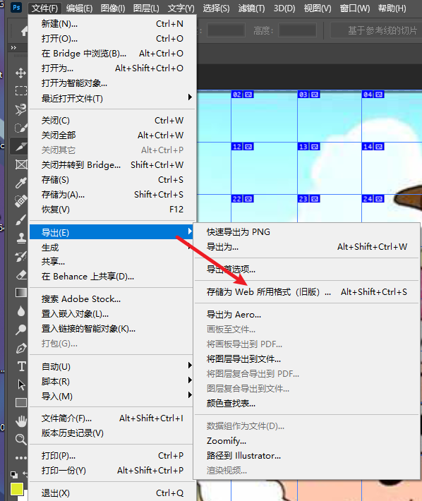Open the 视图(V) menu
This screenshot has height=501, width=422.
tap(318, 8)
